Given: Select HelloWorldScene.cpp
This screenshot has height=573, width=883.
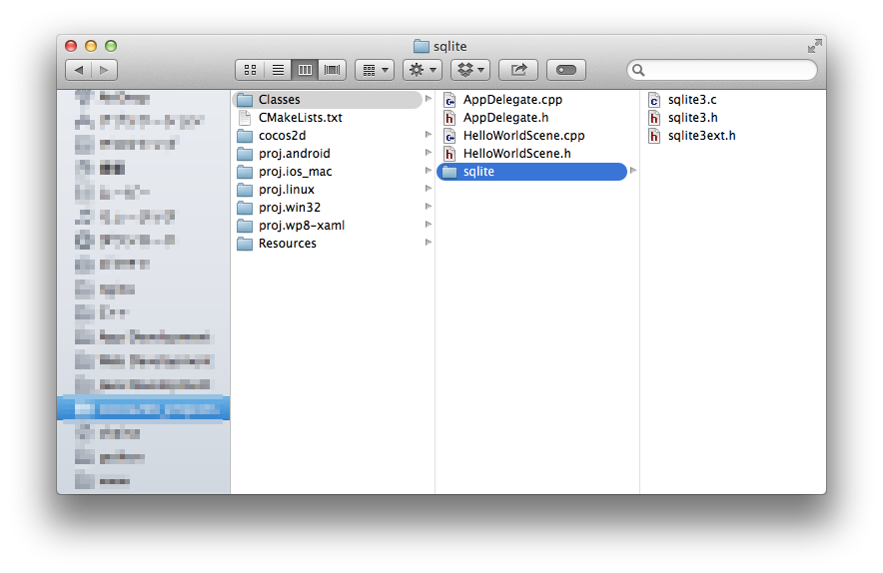Looking at the screenshot, I should tap(531, 136).
